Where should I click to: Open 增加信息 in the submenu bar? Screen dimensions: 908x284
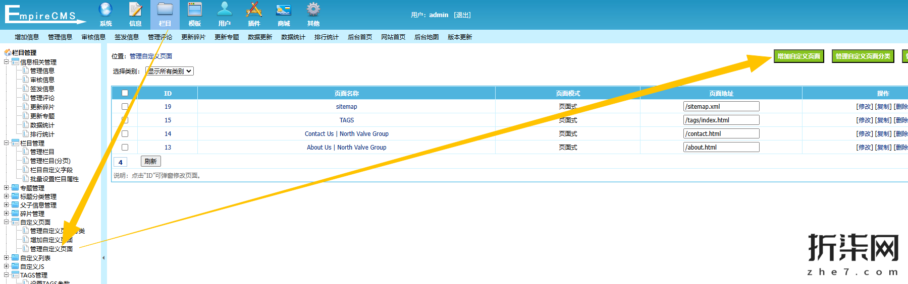coord(27,37)
